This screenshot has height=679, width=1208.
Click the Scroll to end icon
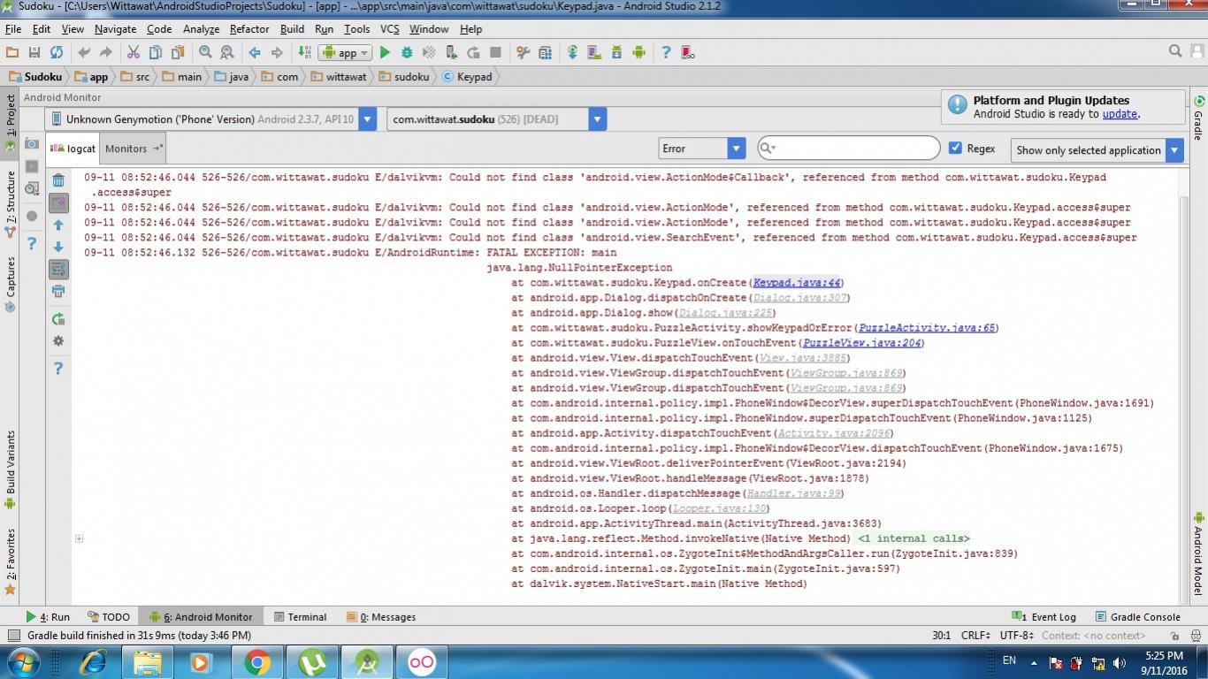point(58,203)
